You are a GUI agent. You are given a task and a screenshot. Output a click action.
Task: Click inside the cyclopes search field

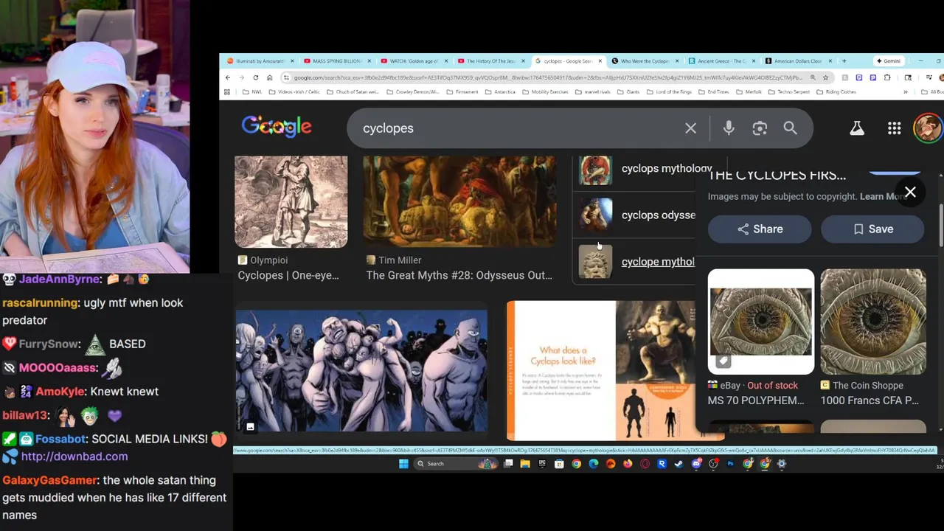click(516, 128)
